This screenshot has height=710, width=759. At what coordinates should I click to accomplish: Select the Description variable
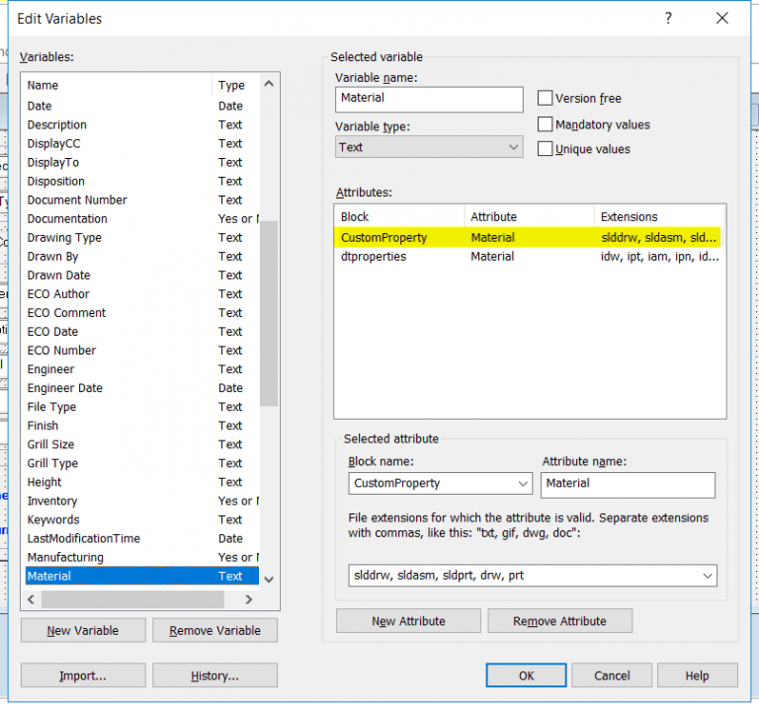[142, 124]
